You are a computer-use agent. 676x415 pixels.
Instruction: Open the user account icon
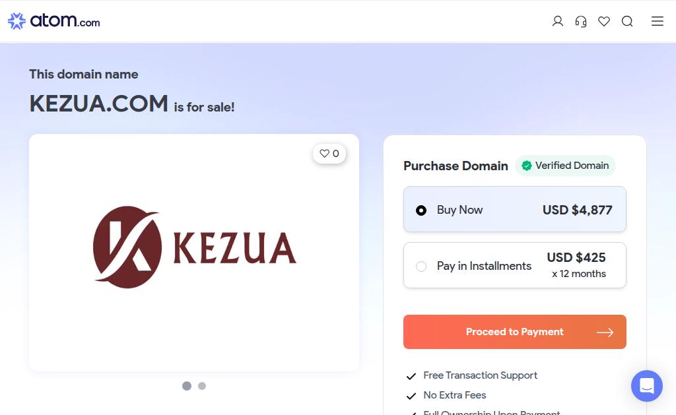point(558,22)
